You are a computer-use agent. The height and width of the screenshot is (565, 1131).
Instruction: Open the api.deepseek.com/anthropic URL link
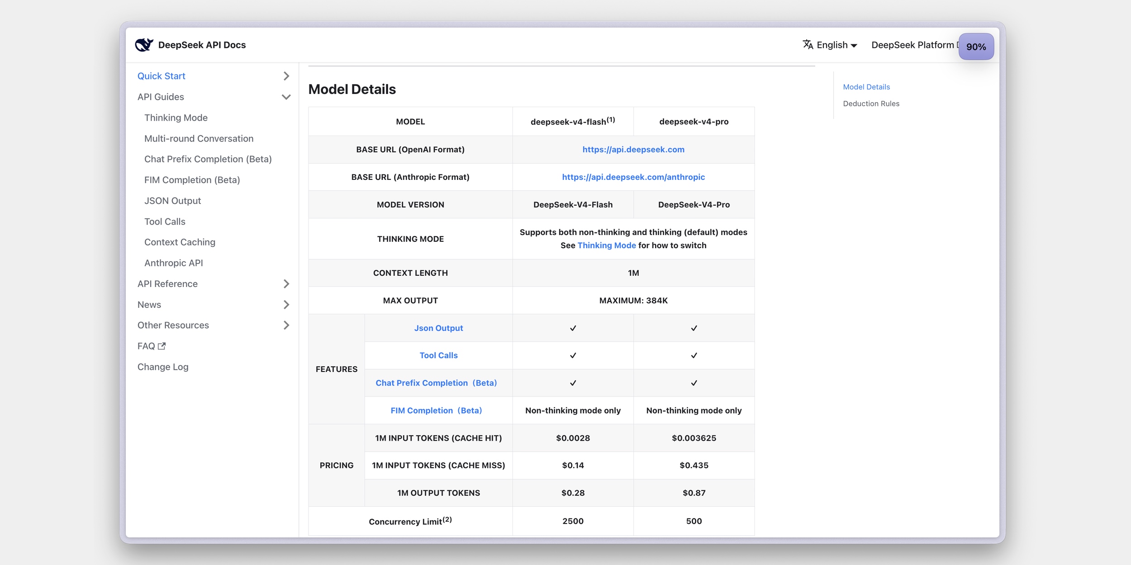coord(633,177)
